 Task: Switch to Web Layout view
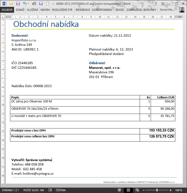(x=137, y=190)
